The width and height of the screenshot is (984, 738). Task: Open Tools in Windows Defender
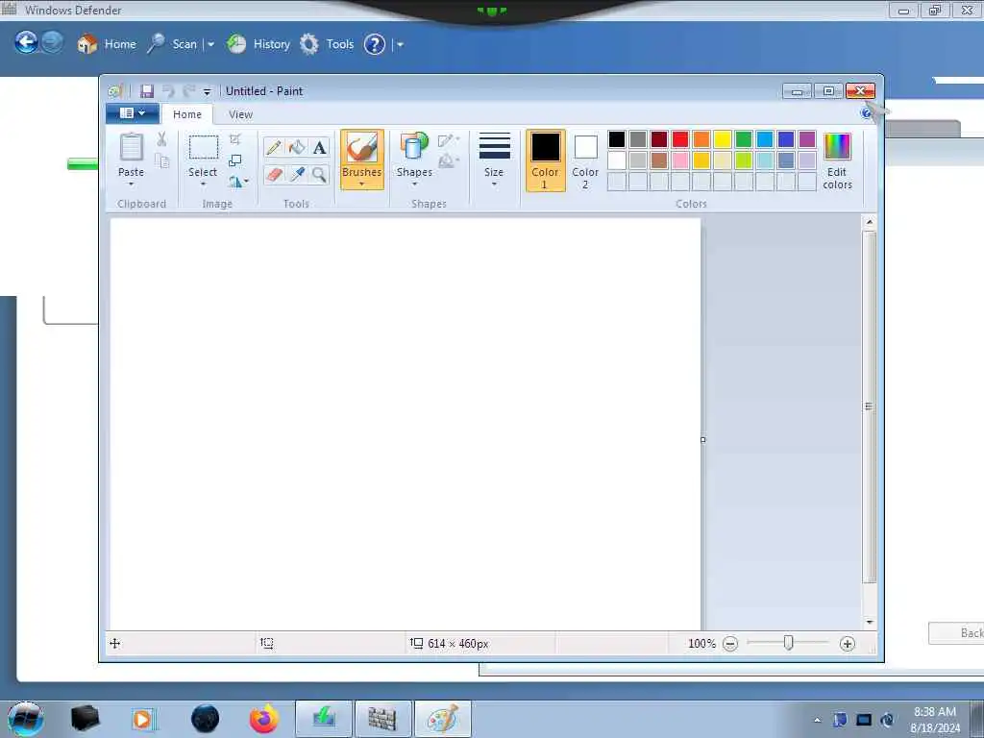(327, 44)
